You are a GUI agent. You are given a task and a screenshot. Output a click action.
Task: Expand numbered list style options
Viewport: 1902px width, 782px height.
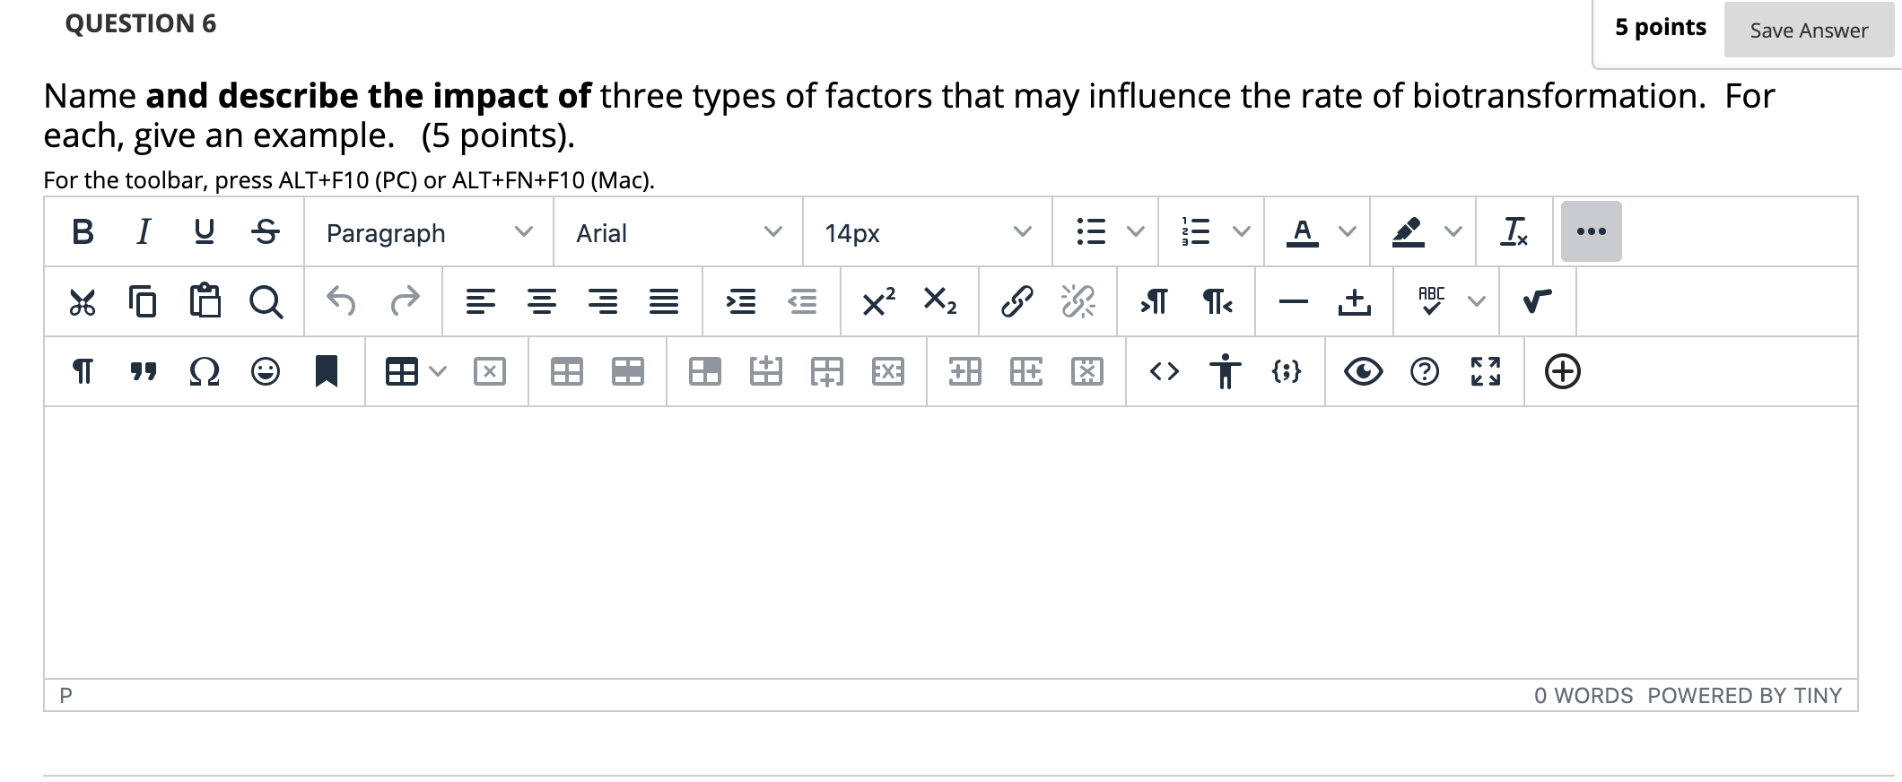tap(1241, 232)
